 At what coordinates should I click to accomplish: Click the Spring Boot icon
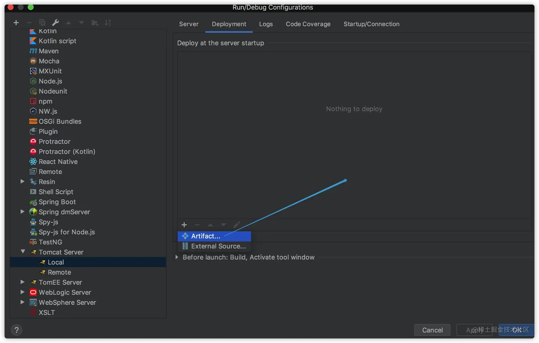pyautogui.click(x=33, y=202)
